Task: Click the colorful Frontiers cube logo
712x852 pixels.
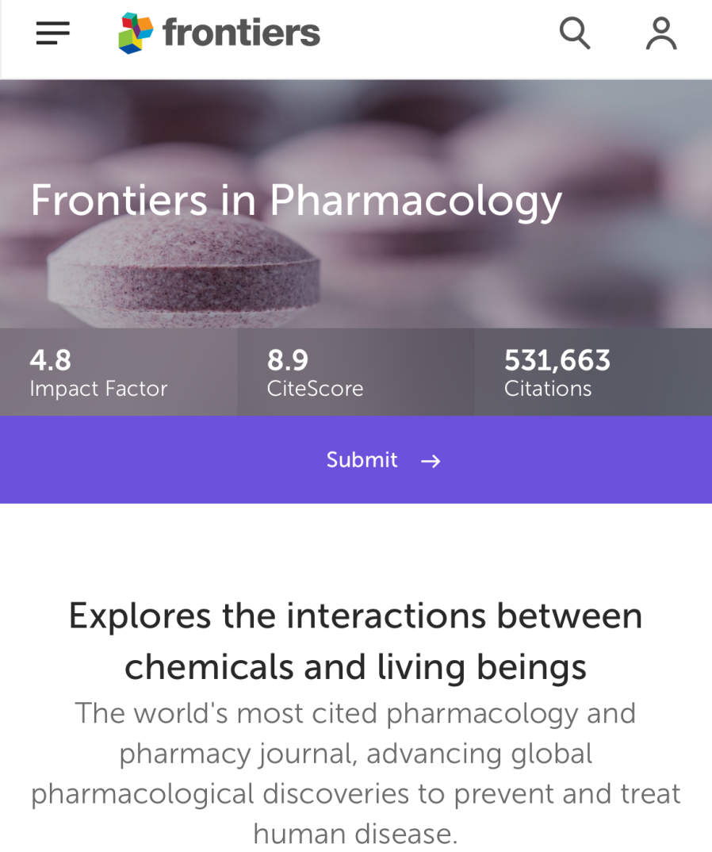Action: [x=135, y=33]
